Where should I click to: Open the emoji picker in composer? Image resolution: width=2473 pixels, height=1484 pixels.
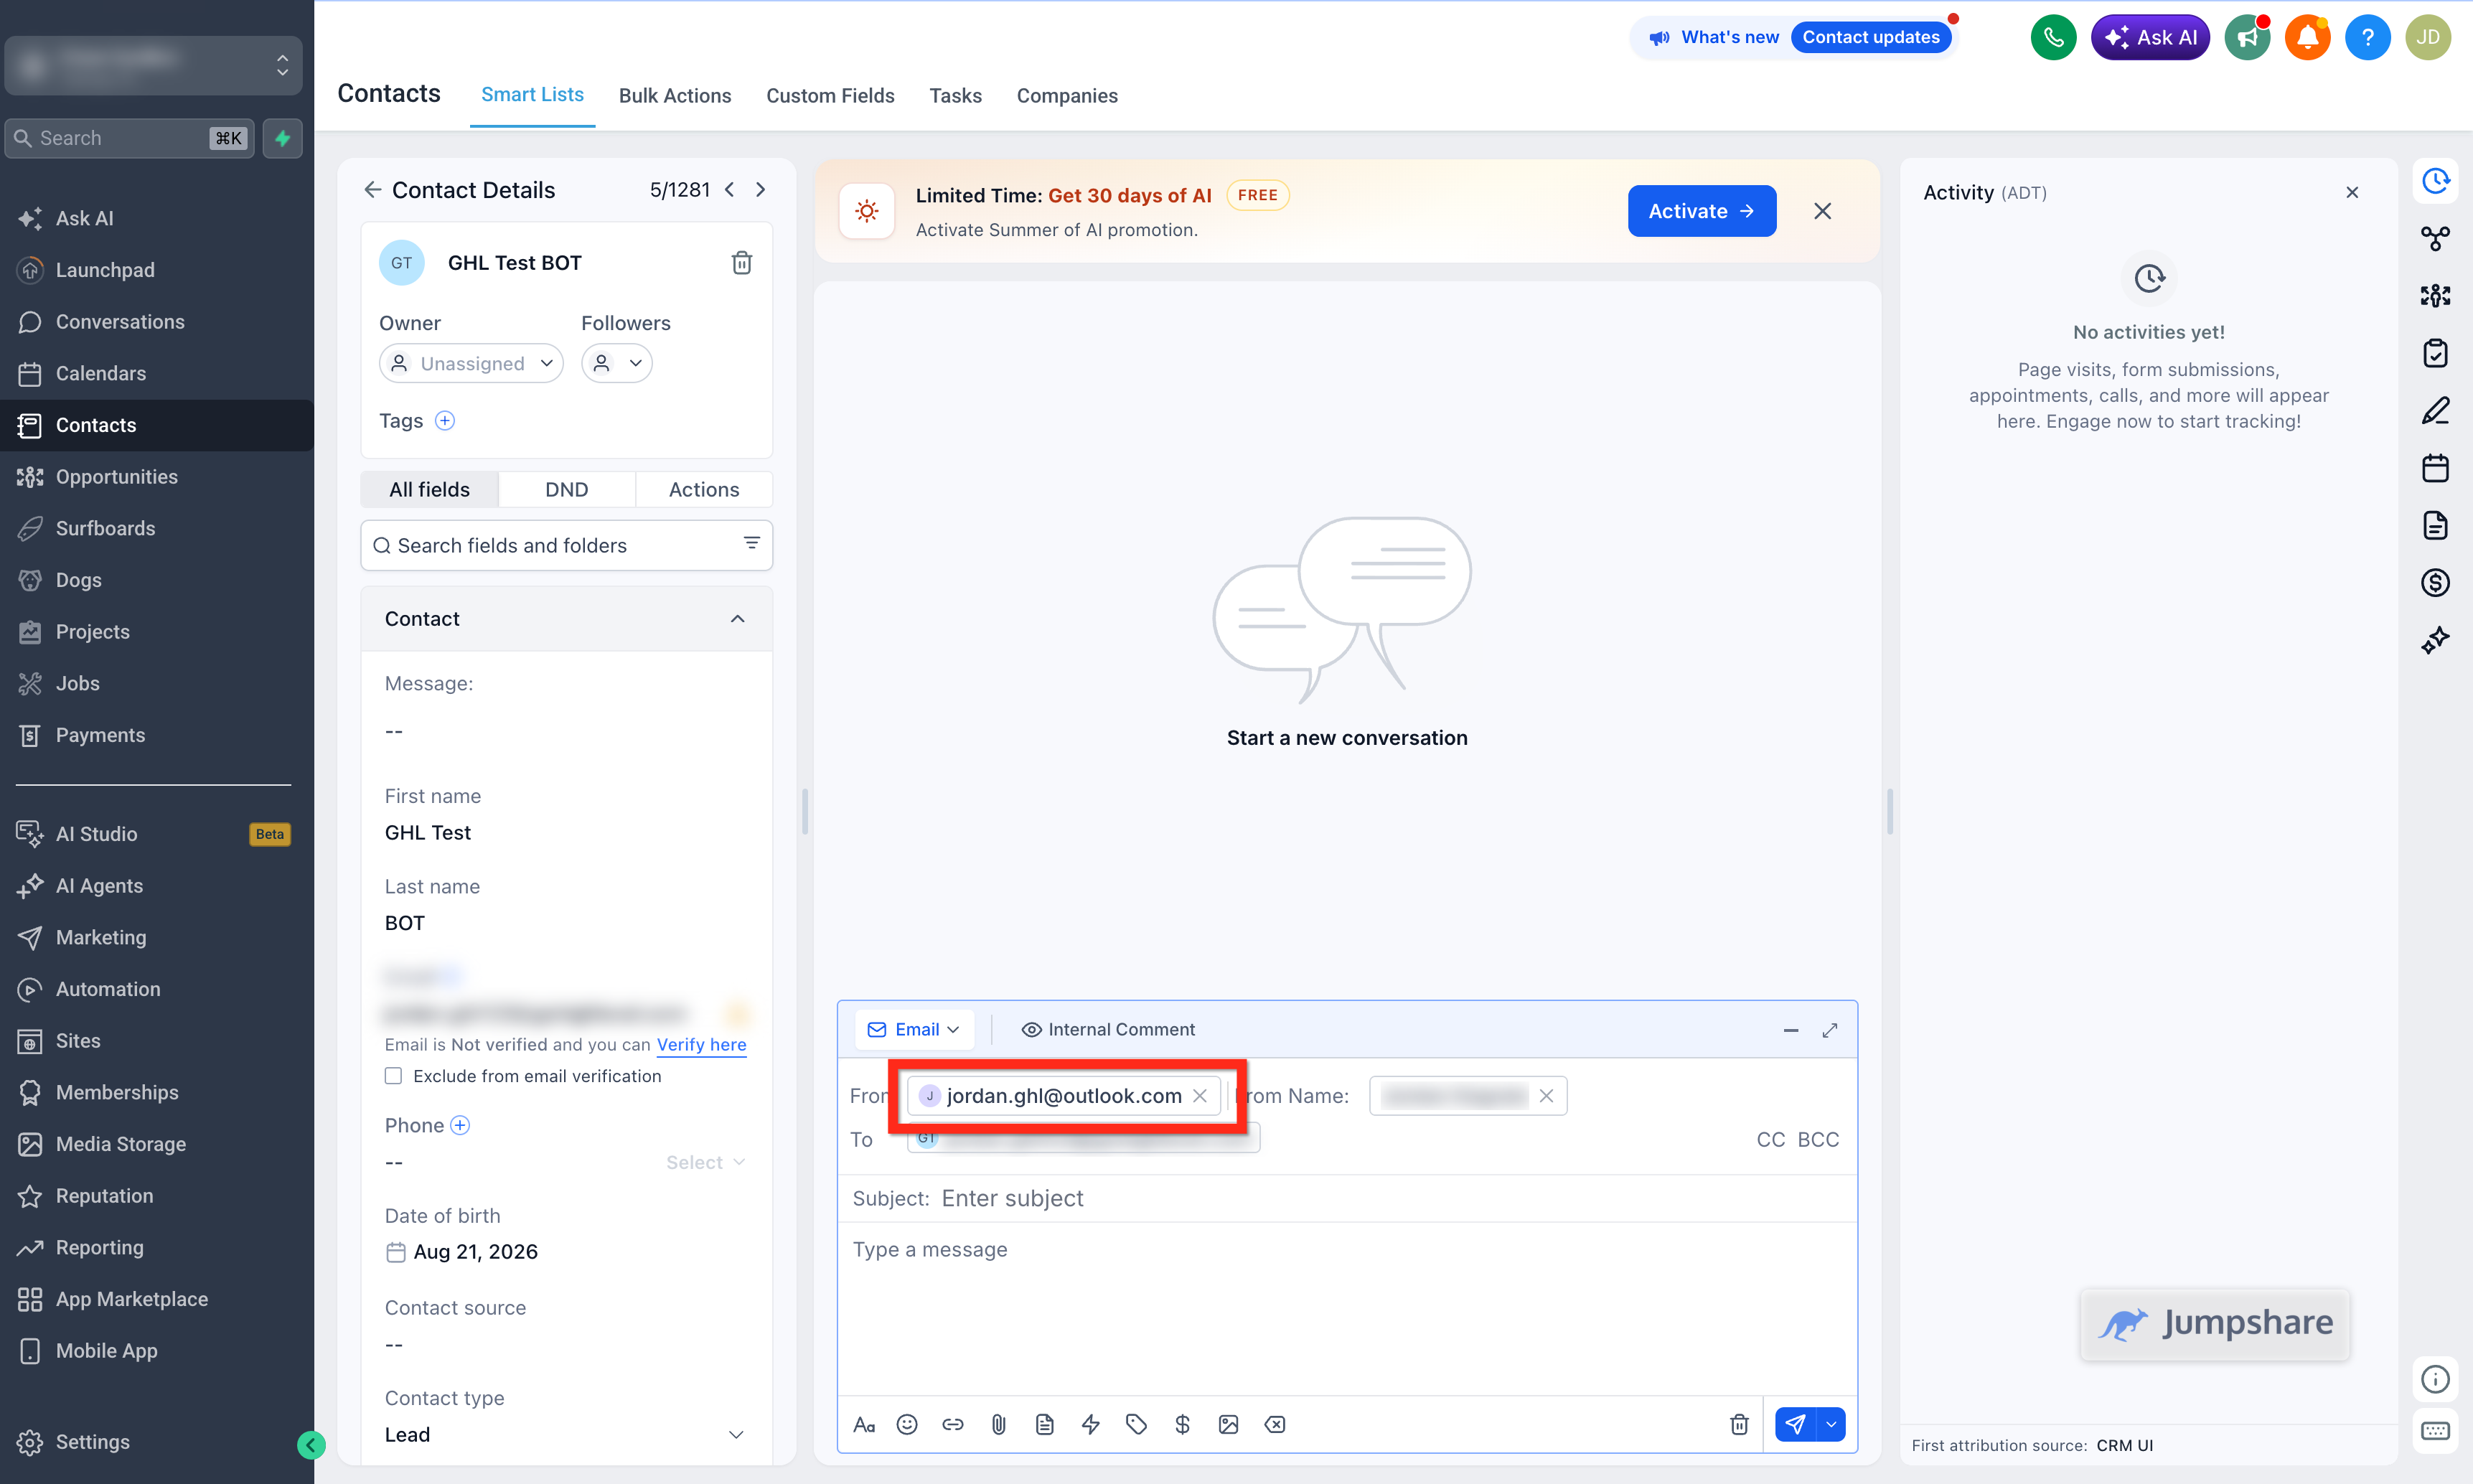(907, 1424)
